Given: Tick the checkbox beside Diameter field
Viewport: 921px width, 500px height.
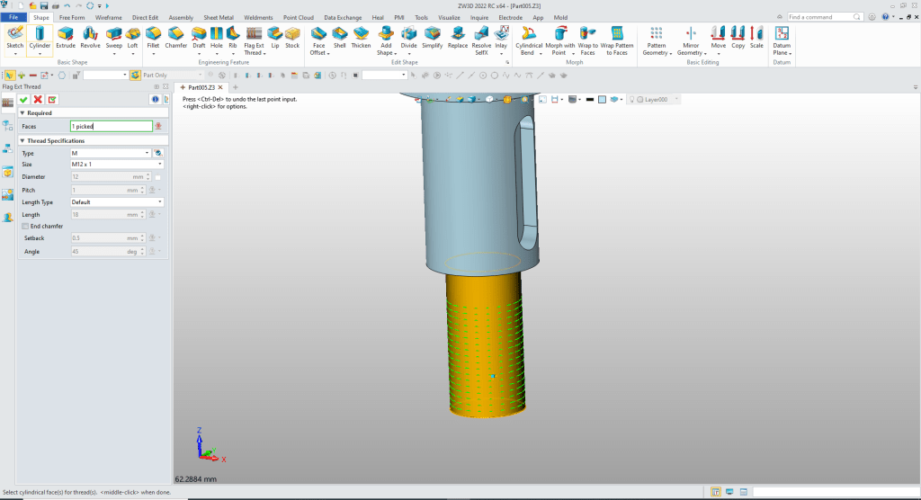Looking at the screenshot, I should click(x=158, y=177).
